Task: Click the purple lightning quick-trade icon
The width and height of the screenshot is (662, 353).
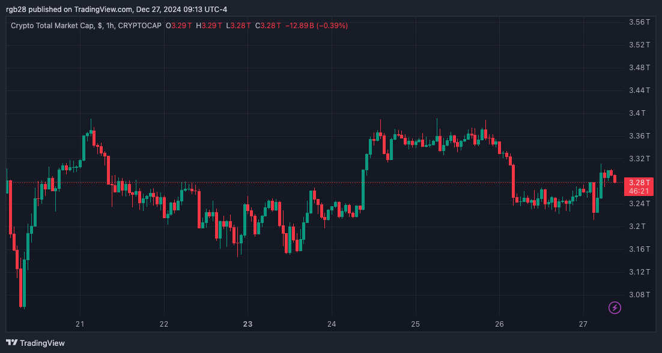Action: point(614,308)
